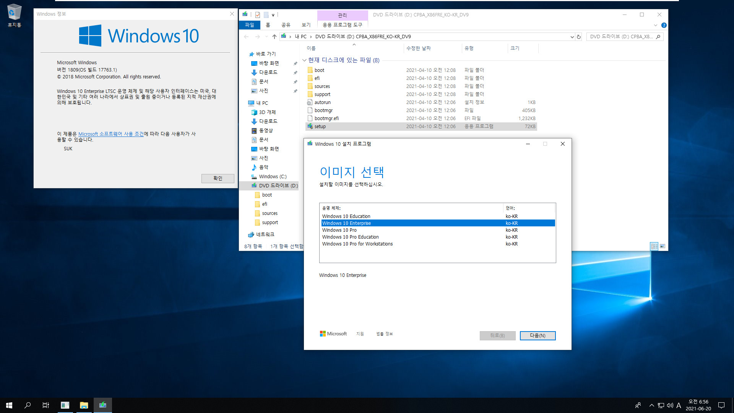The image size is (734, 413).
Task: Switch to the 보기 ribbon tab
Action: tap(306, 25)
